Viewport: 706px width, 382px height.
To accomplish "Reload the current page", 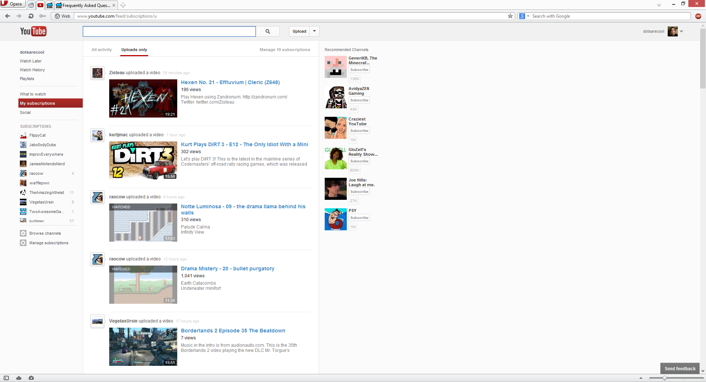I will point(31,16).
